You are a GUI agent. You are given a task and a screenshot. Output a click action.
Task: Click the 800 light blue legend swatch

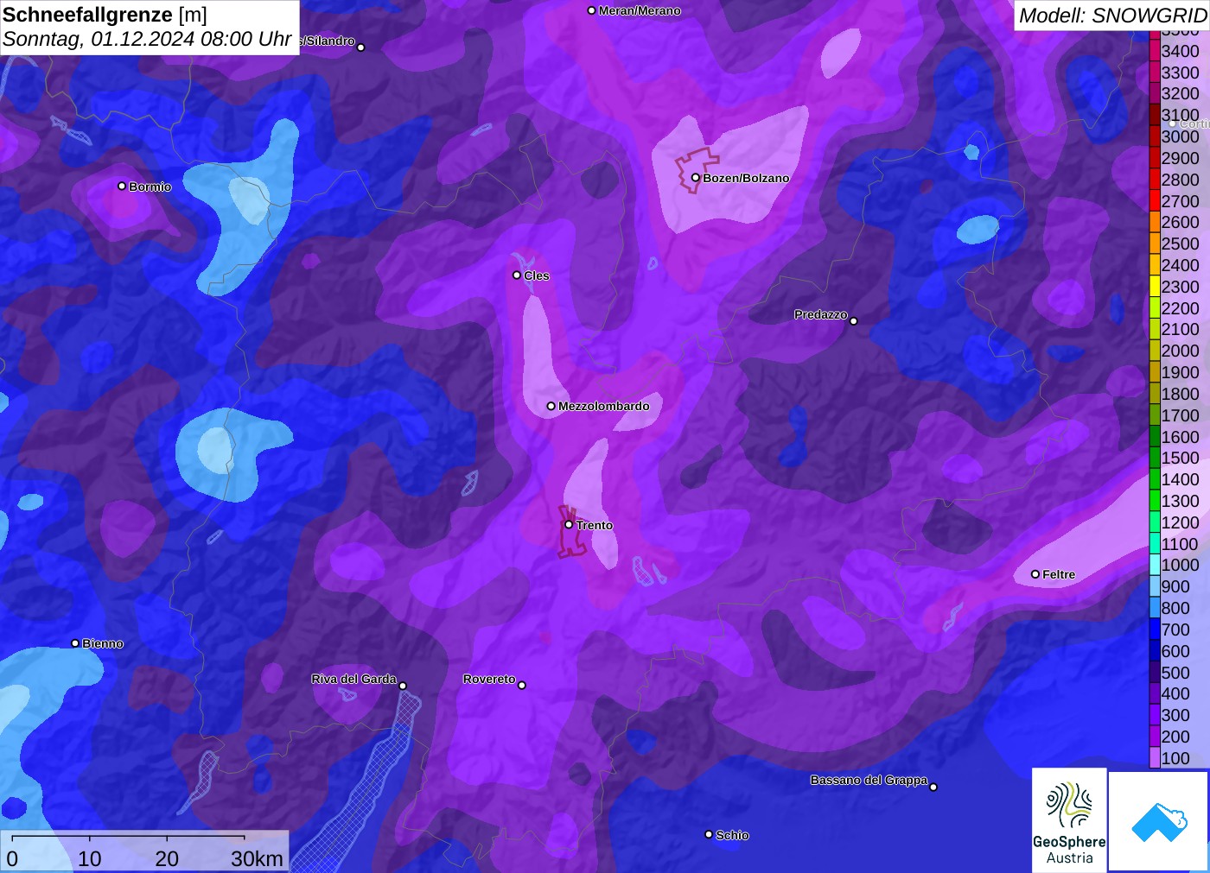point(1155,608)
